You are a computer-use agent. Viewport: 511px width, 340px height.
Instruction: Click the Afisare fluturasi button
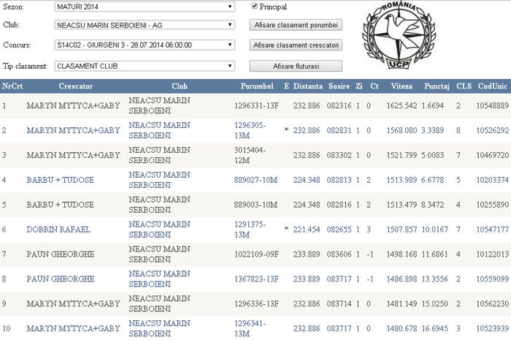[x=296, y=66]
